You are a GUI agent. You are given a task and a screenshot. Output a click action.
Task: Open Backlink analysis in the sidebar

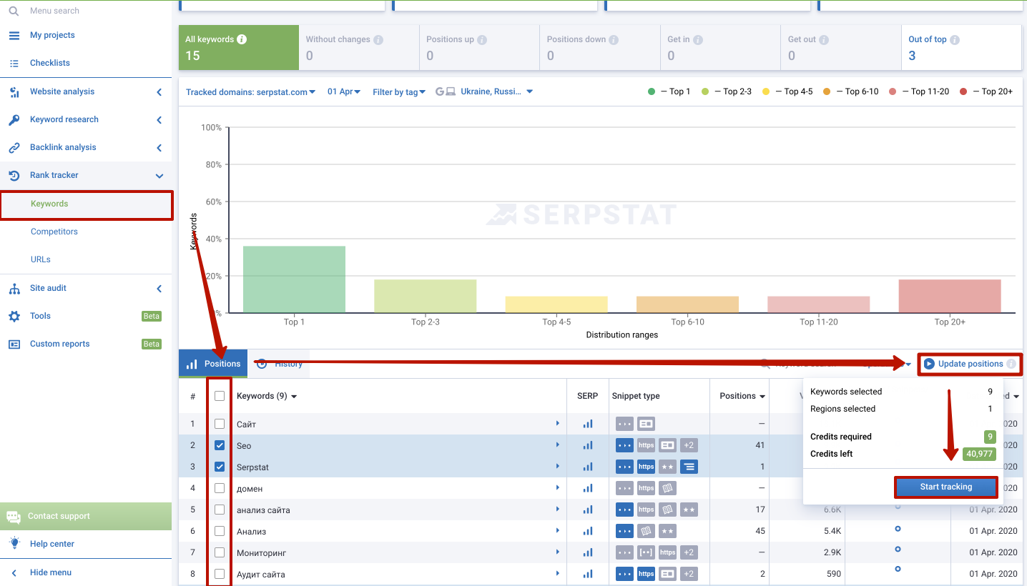point(63,147)
